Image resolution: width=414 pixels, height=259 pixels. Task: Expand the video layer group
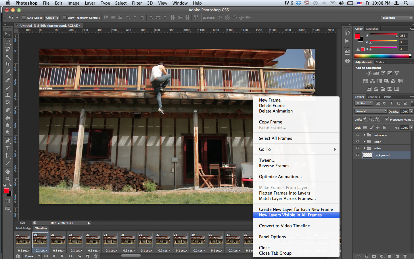364,148
